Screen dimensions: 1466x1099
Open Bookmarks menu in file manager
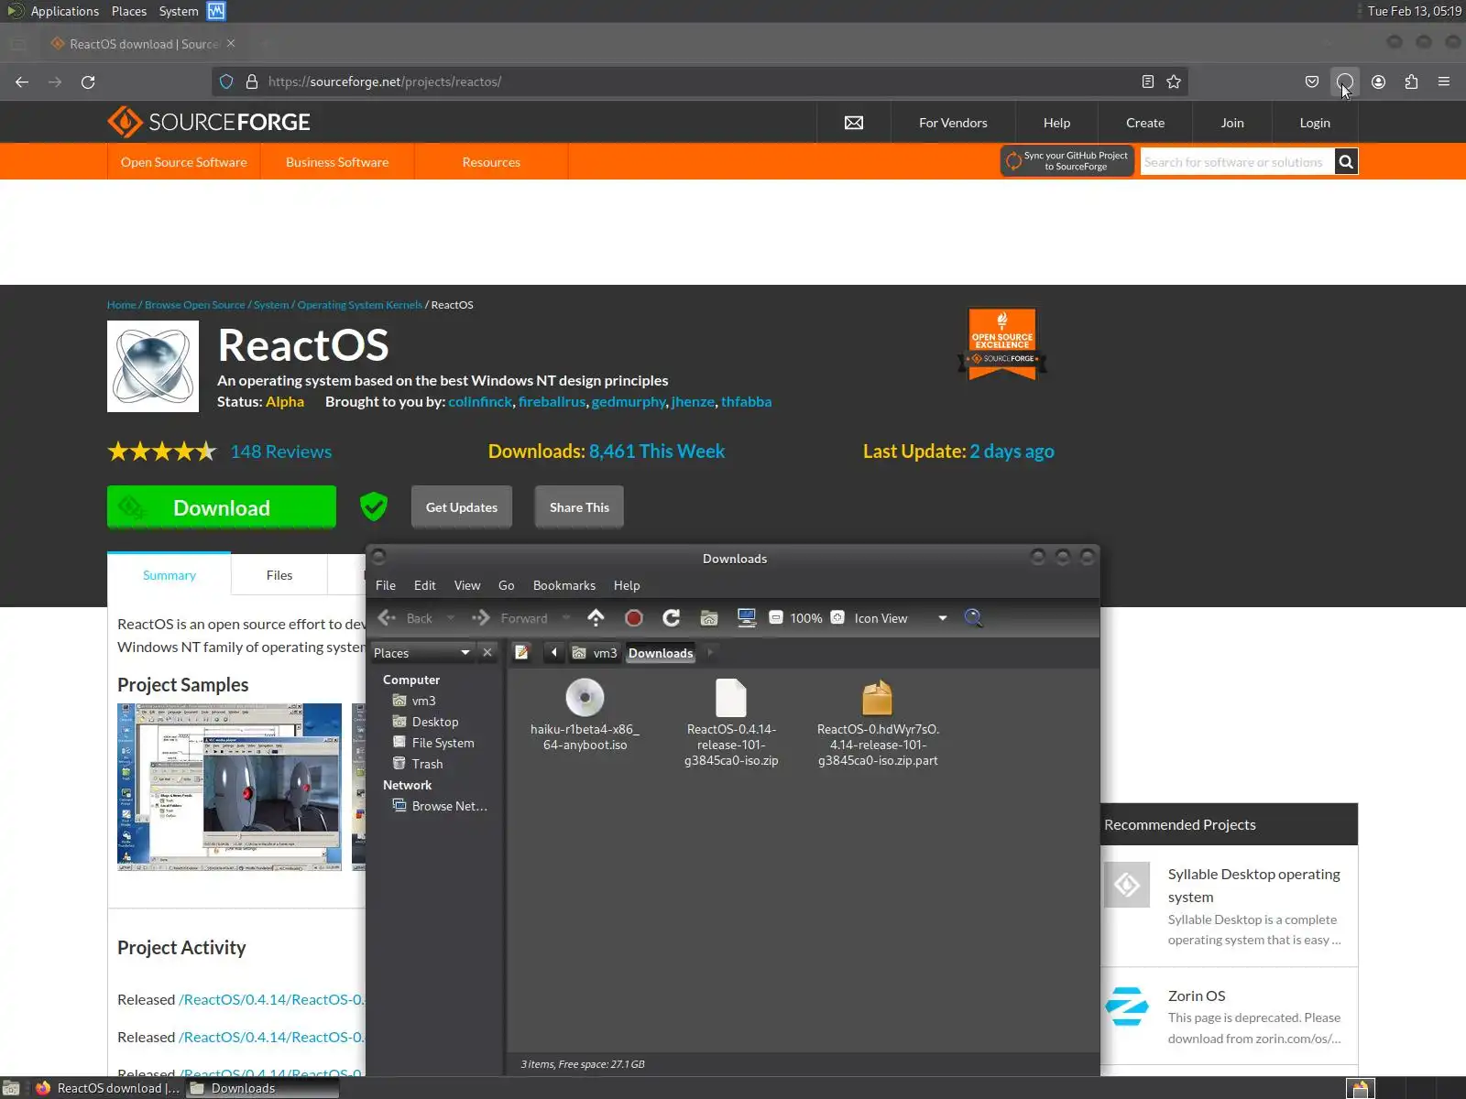pos(564,585)
